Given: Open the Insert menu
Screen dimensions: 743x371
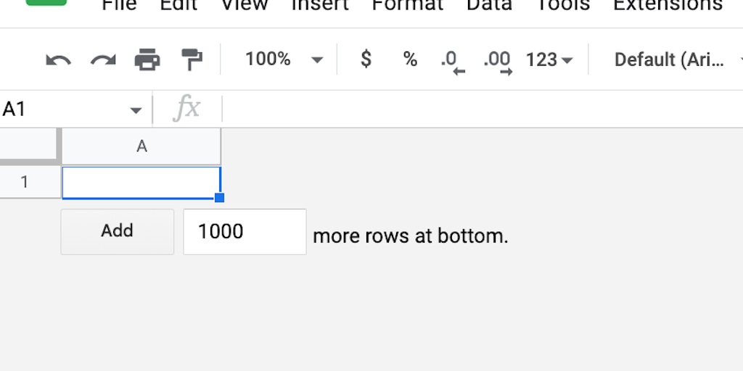Looking at the screenshot, I should pyautogui.click(x=320, y=6).
